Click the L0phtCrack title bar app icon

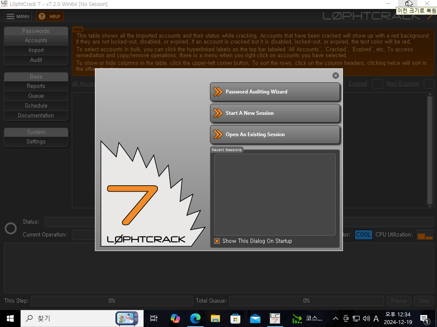4,4
